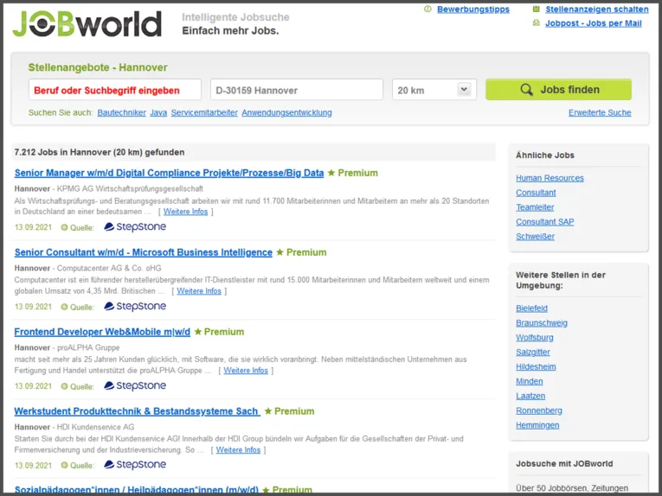Select the Bautechniker search suggestion
Screen dimensions: 662x496
coord(122,112)
